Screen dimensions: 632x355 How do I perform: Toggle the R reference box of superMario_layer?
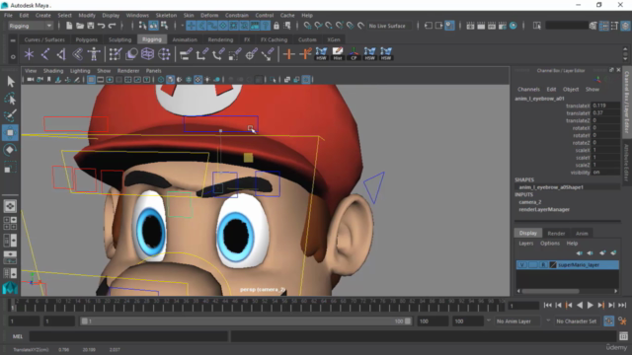543,265
